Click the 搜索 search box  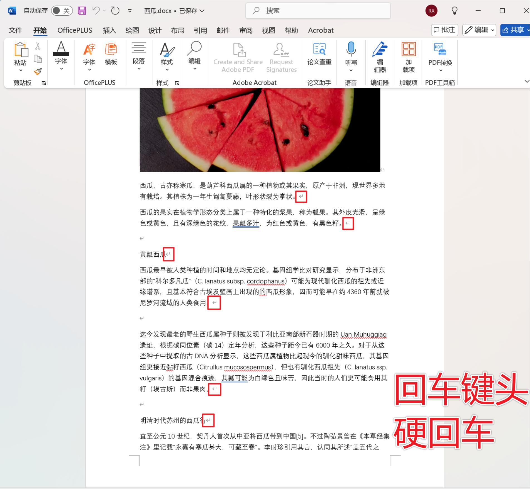(x=318, y=11)
